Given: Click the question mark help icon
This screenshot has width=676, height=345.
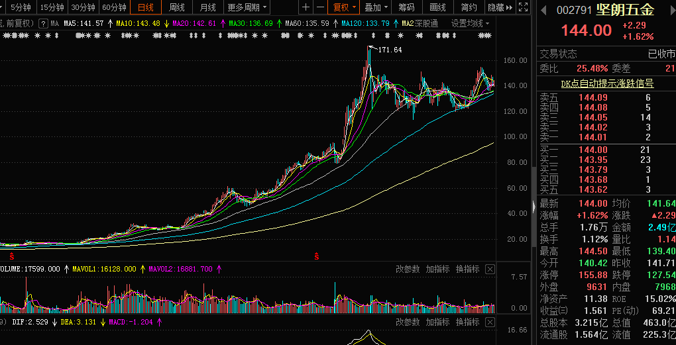Looking at the screenshot, I should point(44,23).
